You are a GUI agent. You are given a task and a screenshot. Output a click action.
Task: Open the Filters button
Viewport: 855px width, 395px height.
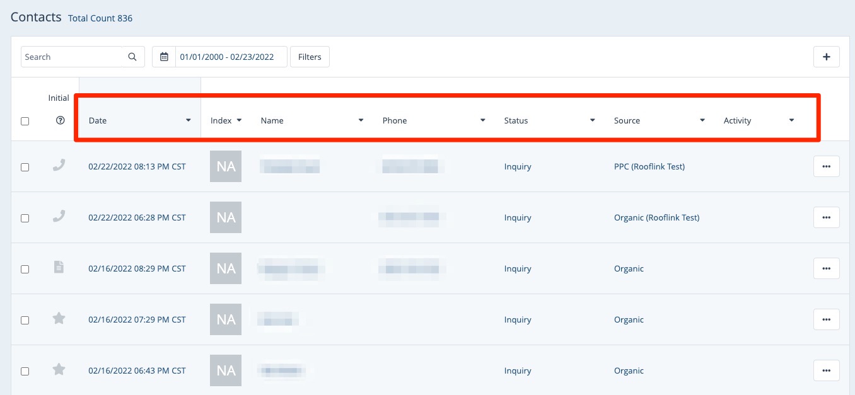click(x=310, y=57)
